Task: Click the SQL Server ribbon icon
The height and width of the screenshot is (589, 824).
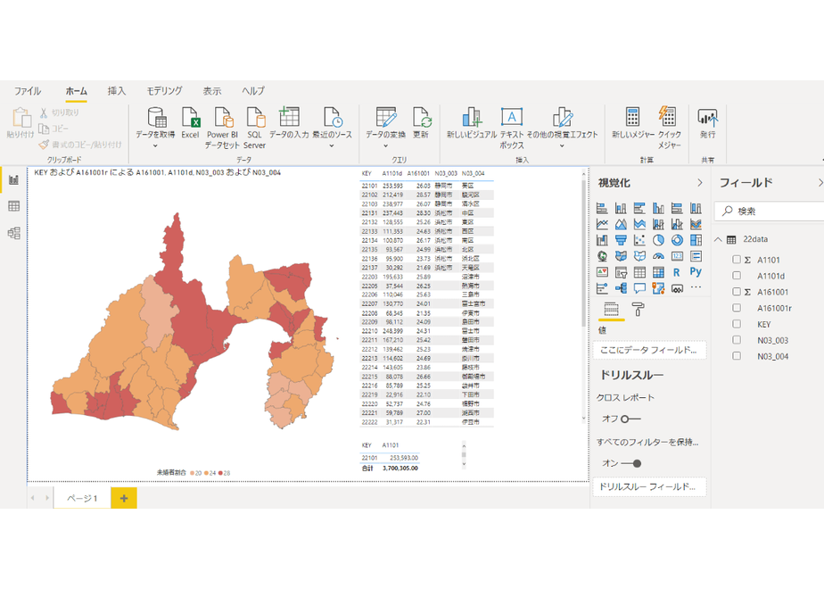Action: click(254, 128)
